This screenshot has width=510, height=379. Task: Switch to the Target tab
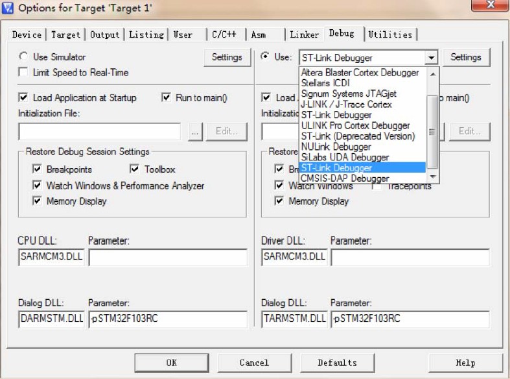[65, 34]
